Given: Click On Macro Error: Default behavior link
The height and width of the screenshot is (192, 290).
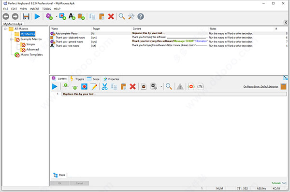Looking at the screenshot, I should pos(261,86).
